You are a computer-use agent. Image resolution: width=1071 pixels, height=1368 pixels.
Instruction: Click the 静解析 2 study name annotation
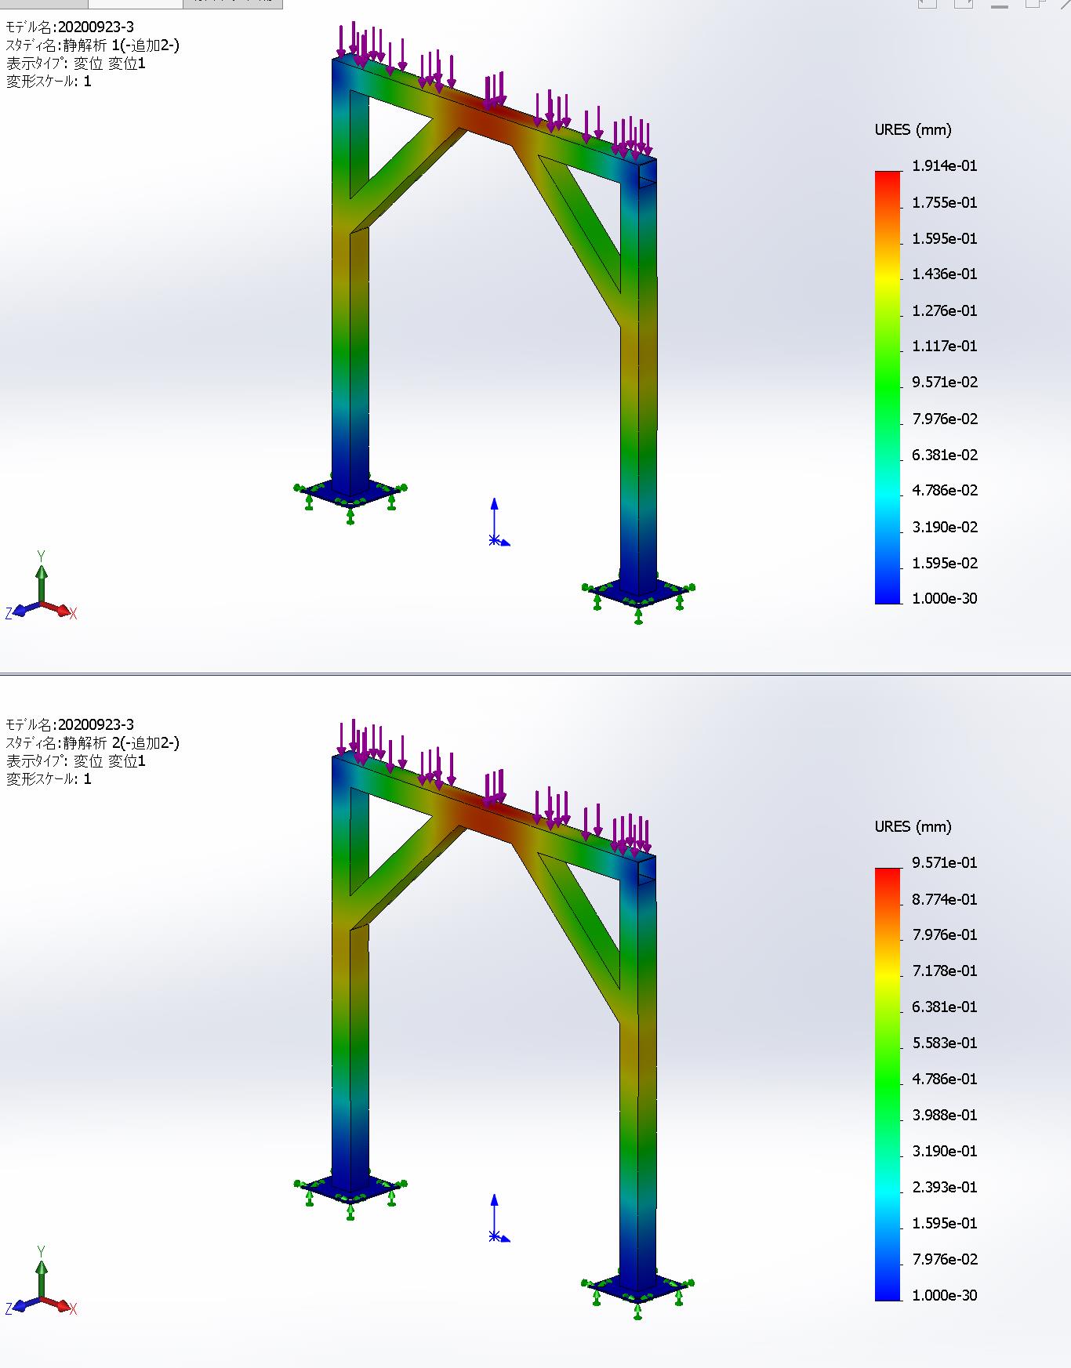(93, 742)
